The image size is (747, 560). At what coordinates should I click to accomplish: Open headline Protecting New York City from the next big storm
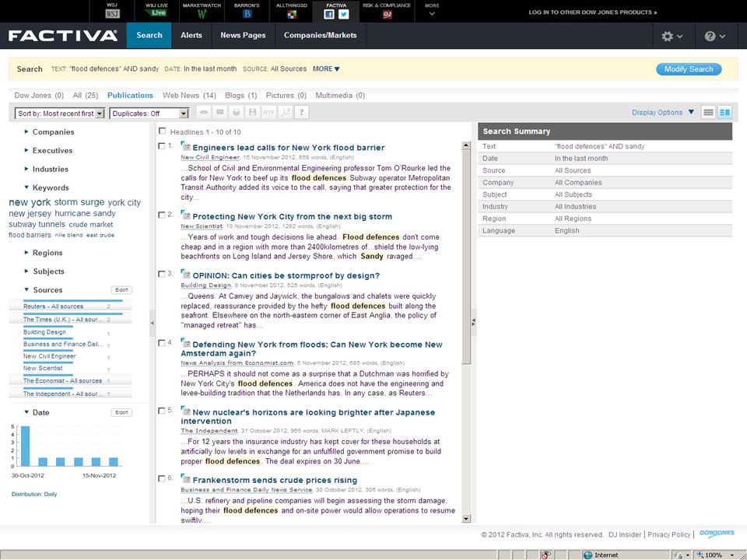[x=292, y=217]
